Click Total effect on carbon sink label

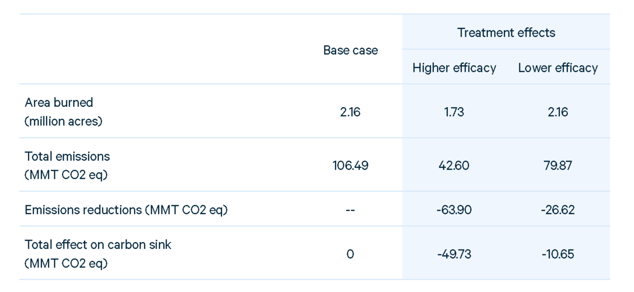tap(98, 254)
